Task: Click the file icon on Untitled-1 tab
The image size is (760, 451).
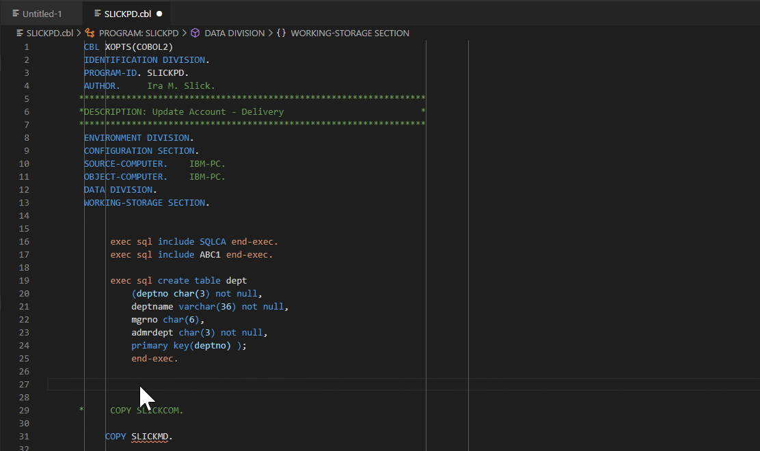Action: [x=16, y=14]
